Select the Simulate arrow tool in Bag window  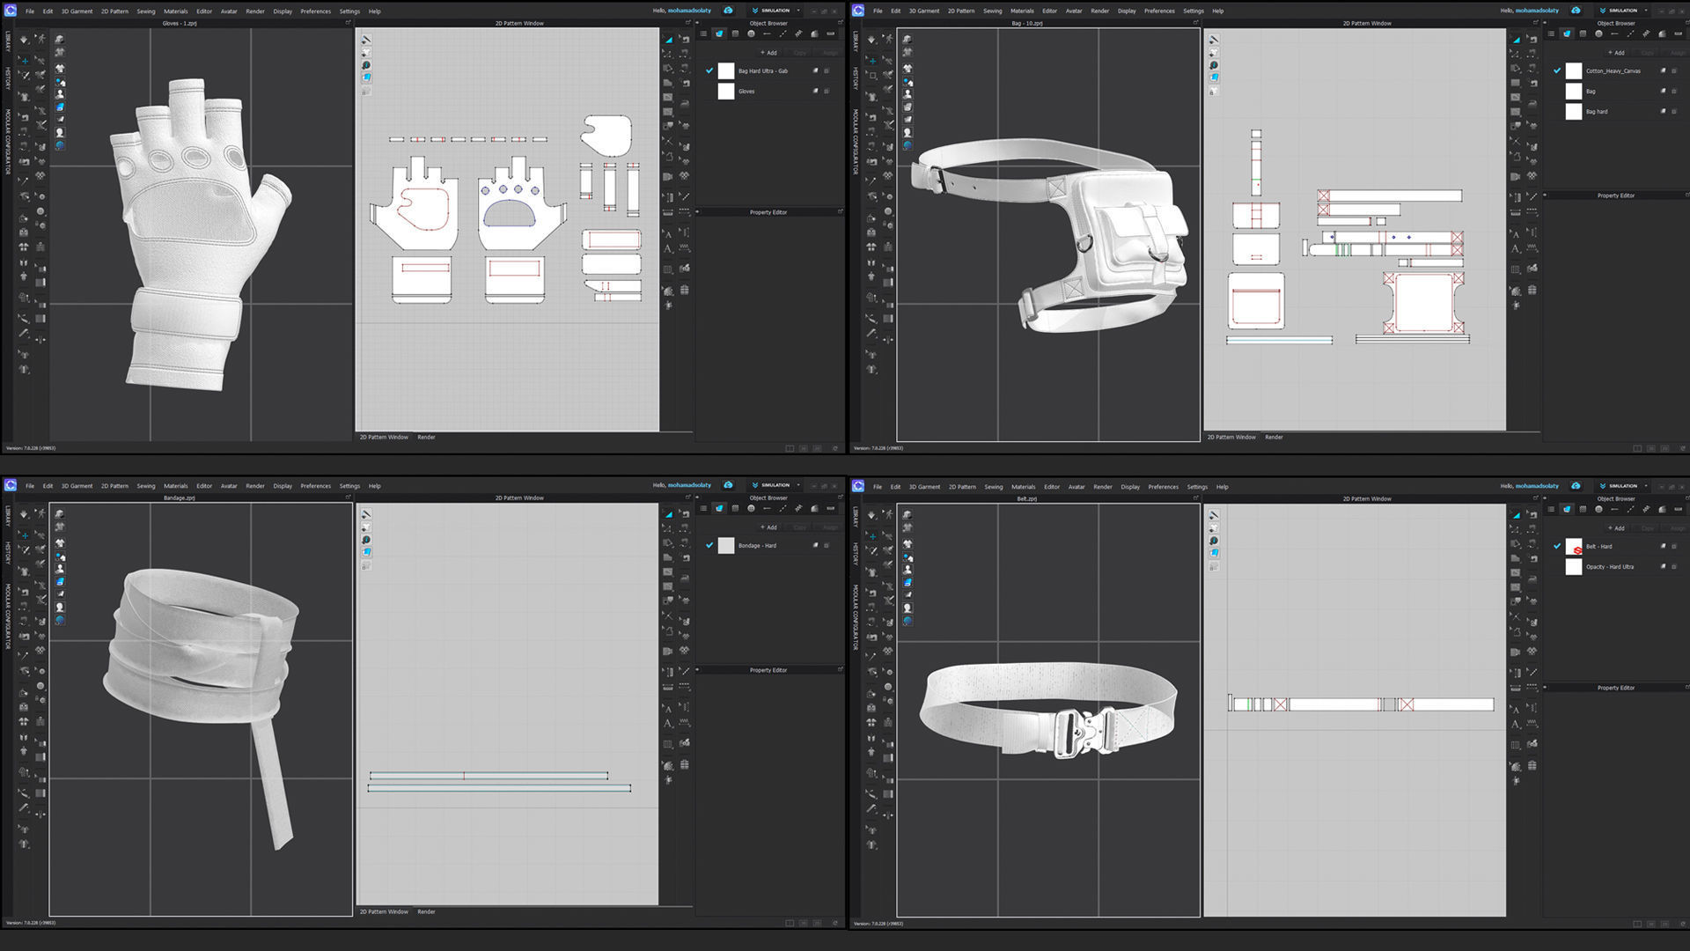pyautogui.click(x=871, y=40)
